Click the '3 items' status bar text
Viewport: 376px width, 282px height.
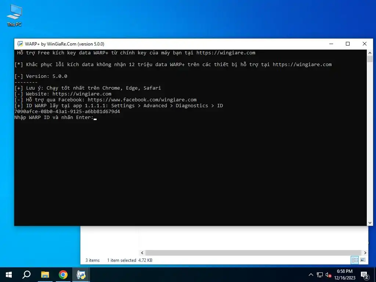pyautogui.click(x=93, y=260)
